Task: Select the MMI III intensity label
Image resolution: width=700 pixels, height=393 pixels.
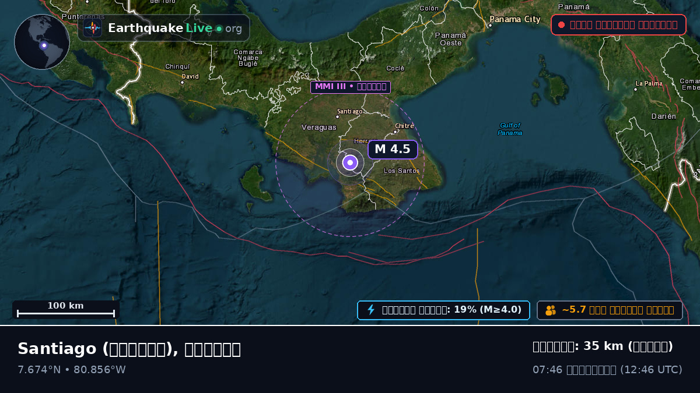Action: point(351,87)
